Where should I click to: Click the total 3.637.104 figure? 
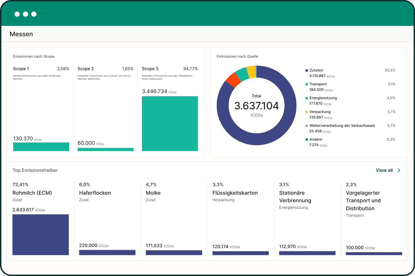(257, 106)
